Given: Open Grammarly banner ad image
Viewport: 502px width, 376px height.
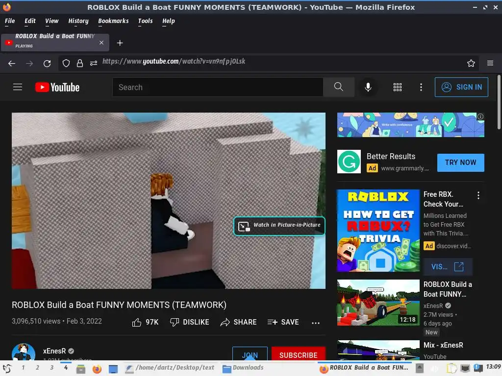Looking at the screenshot, I should click(x=411, y=125).
